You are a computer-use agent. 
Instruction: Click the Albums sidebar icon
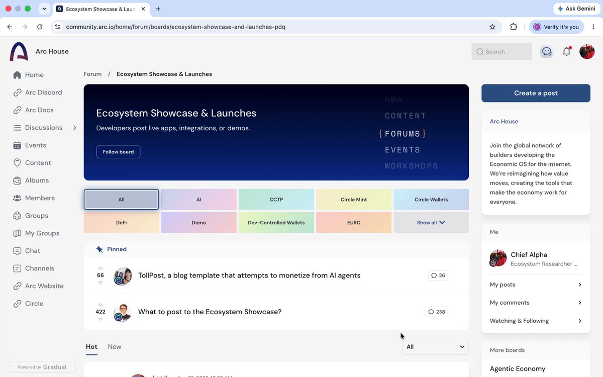17,180
